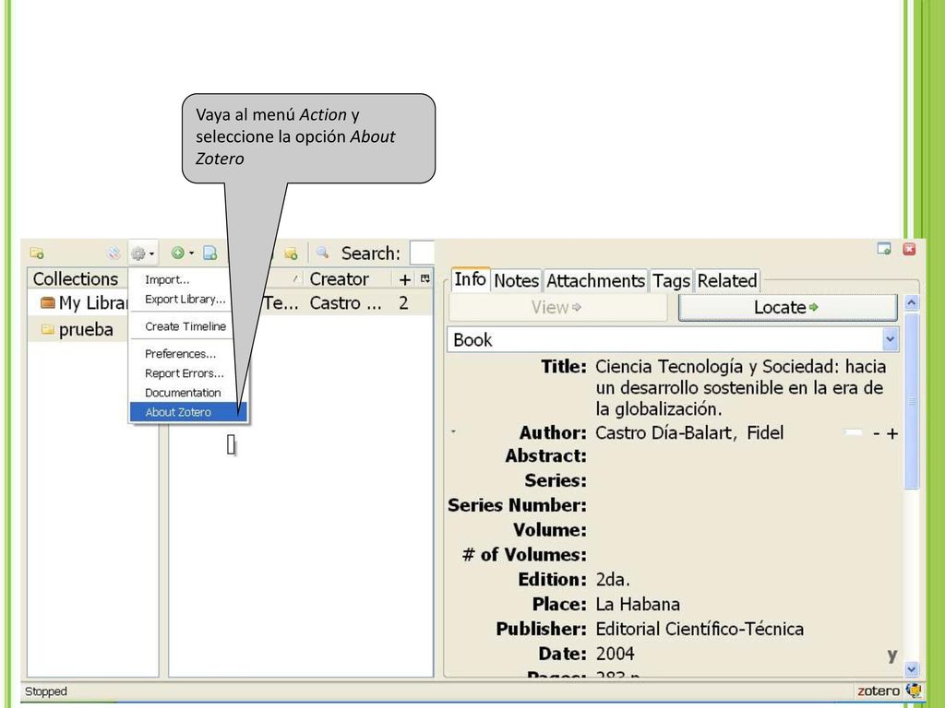This screenshot has height=708, width=945.
Task: Click the status bar icon beside zotero
Action: click(x=914, y=690)
